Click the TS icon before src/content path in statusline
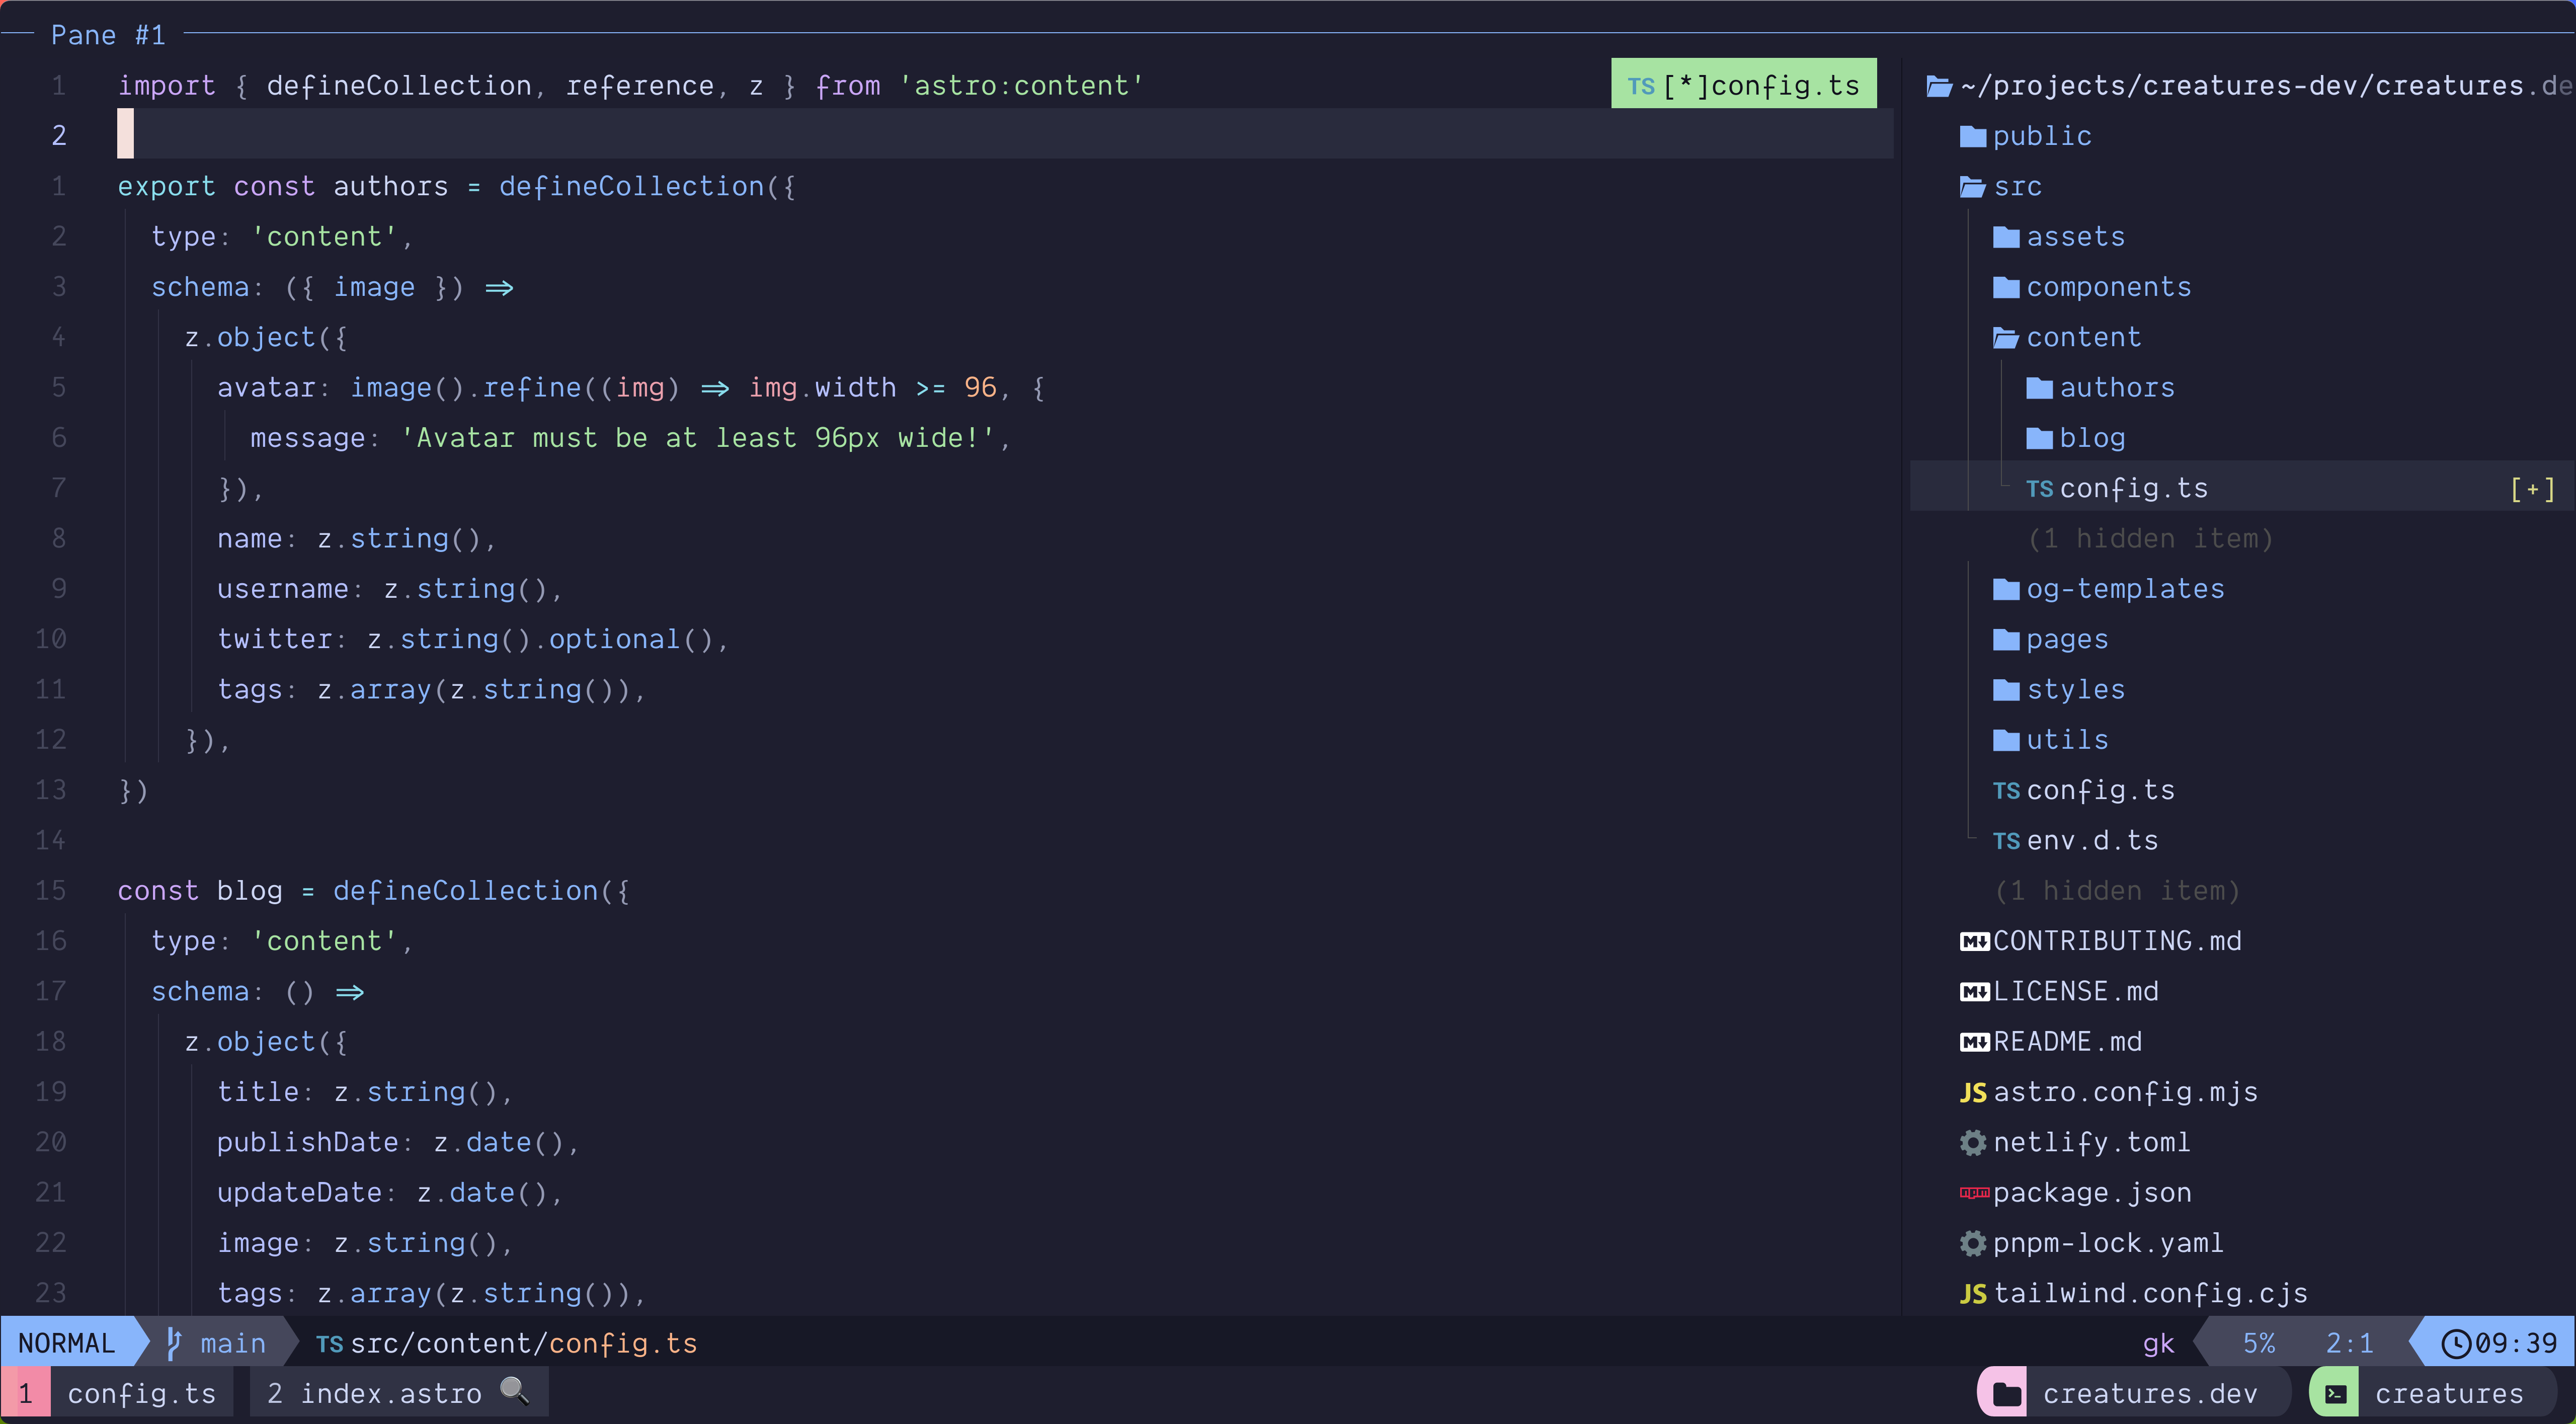2576x1424 pixels. 329,1344
